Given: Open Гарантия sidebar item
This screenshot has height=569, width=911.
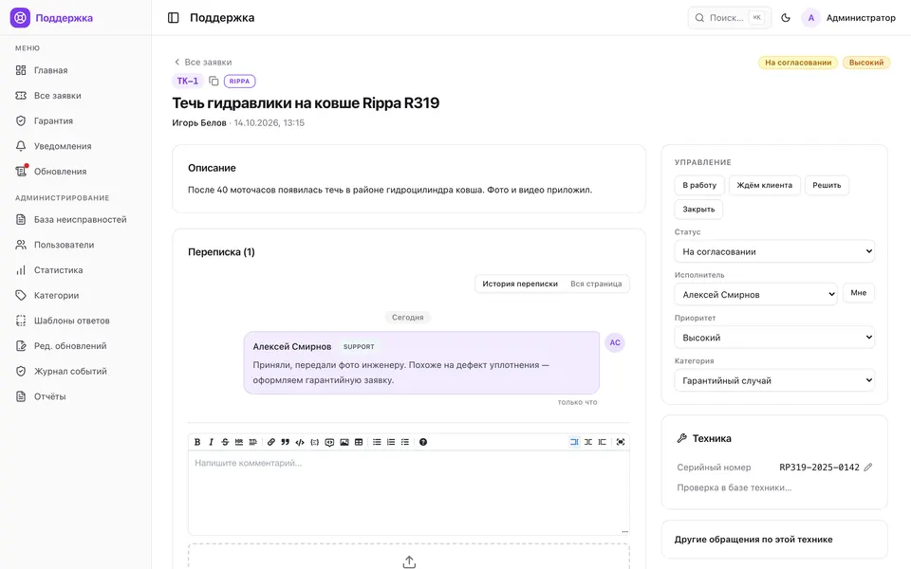Looking at the screenshot, I should [76, 120].
